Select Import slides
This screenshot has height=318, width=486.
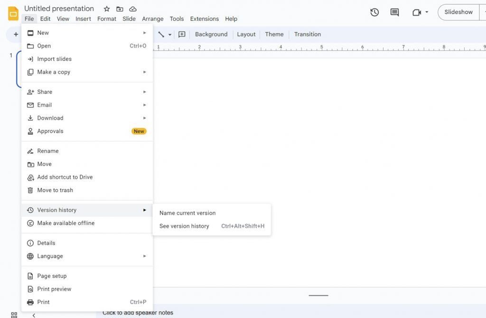point(87,59)
